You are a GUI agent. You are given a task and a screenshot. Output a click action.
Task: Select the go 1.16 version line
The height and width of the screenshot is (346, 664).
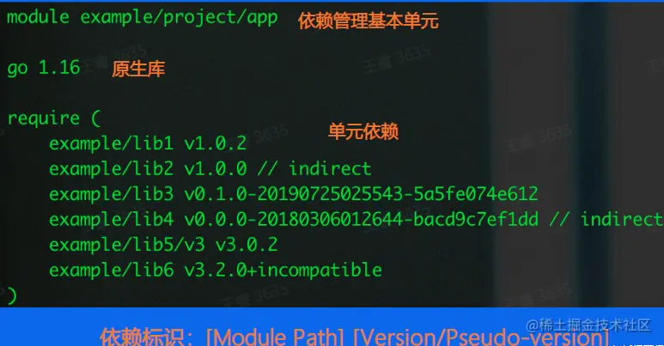pyautogui.click(x=44, y=68)
